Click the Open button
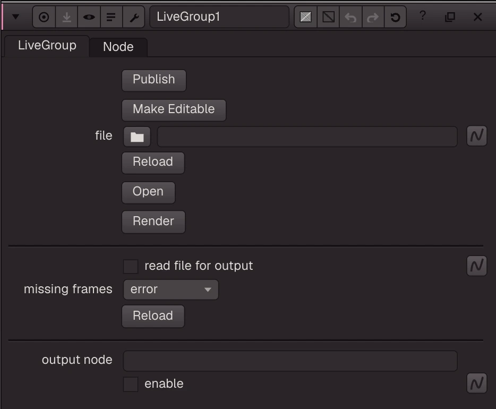The width and height of the screenshot is (496, 409). point(148,192)
